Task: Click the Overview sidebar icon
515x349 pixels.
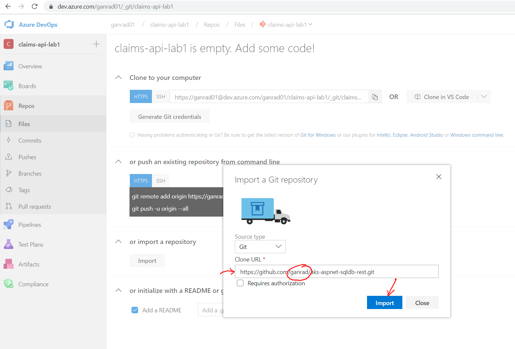Action: (9, 66)
